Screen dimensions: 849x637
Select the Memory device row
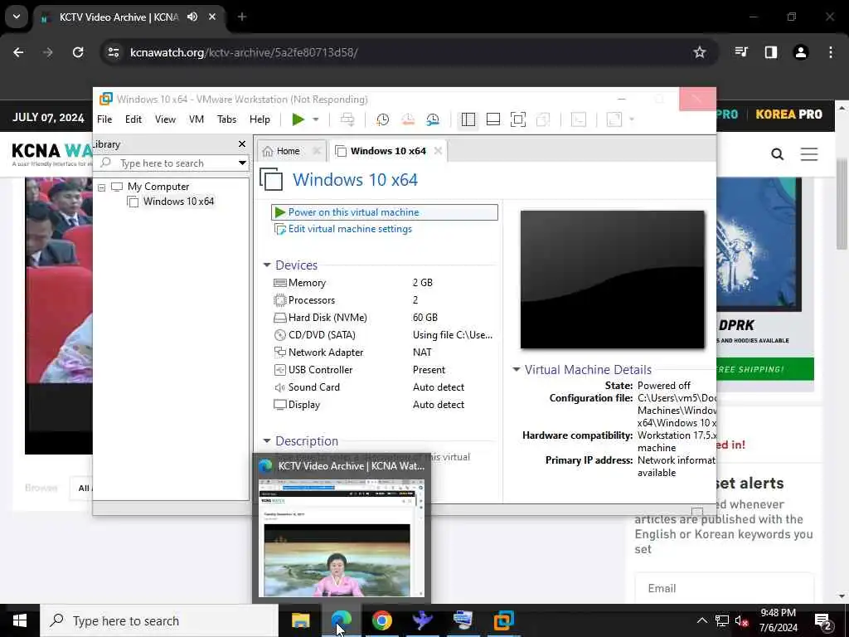[x=383, y=283]
